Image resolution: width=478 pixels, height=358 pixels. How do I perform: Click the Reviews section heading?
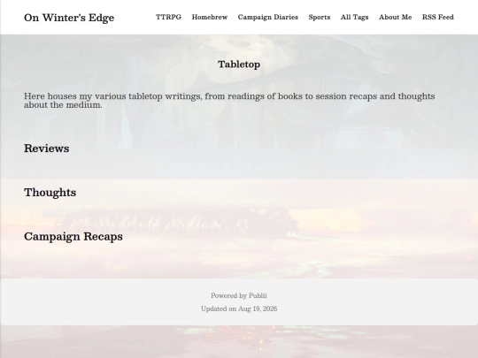pos(46,149)
